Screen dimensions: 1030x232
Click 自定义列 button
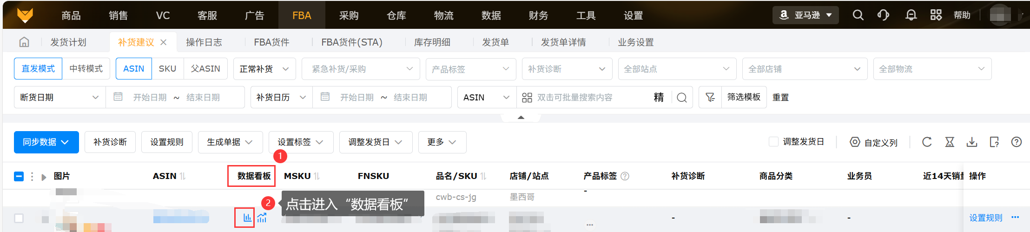tap(873, 142)
